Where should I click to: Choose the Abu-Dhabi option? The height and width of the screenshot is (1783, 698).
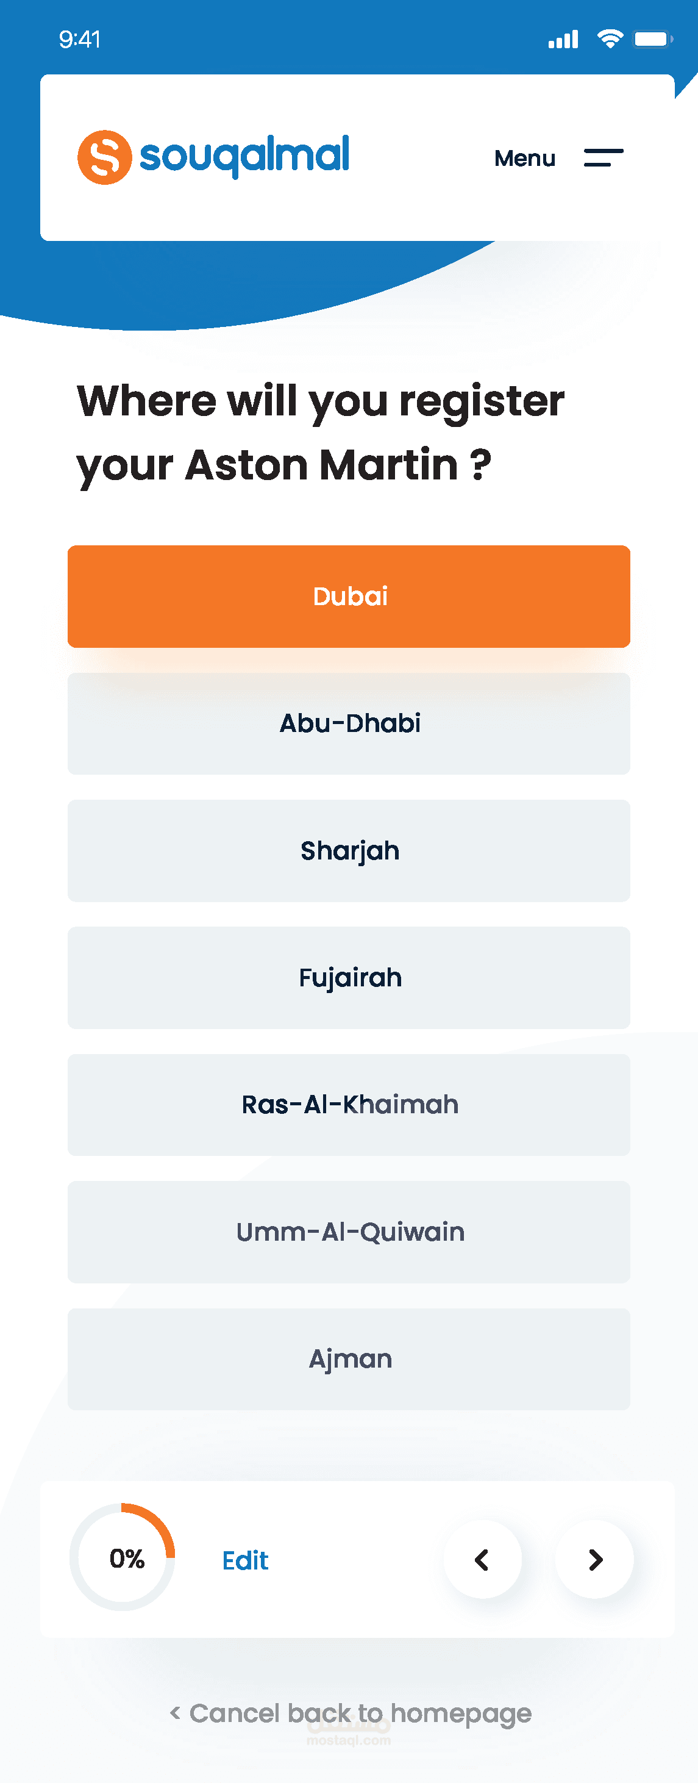[349, 723]
